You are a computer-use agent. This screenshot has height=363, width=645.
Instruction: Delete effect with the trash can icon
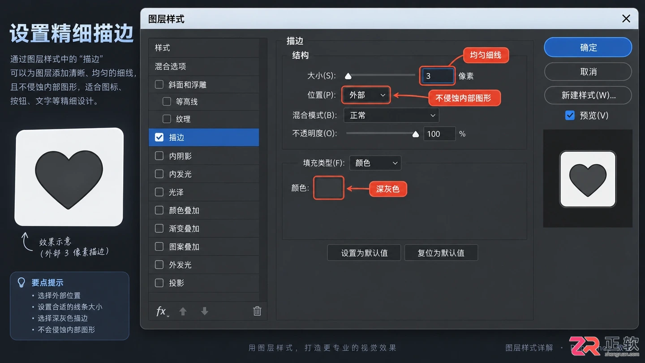(x=257, y=311)
